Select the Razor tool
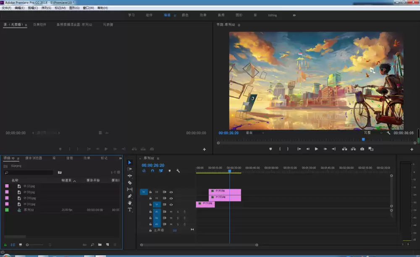 click(130, 183)
